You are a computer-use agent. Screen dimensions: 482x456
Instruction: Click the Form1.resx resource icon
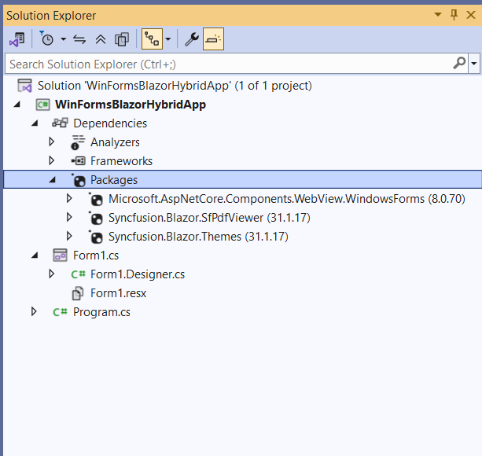(x=78, y=293)
